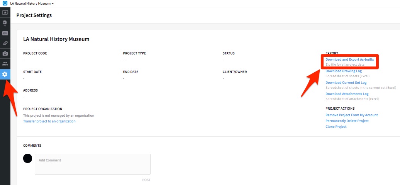Open Attachments paperclip icon in sidebar

click(x=5, y=43)
